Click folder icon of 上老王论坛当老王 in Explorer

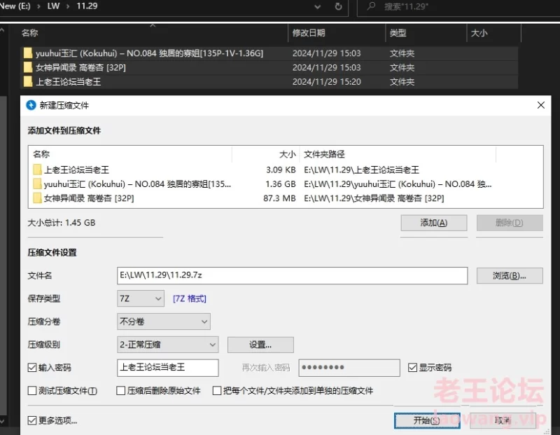pos(28,81)
